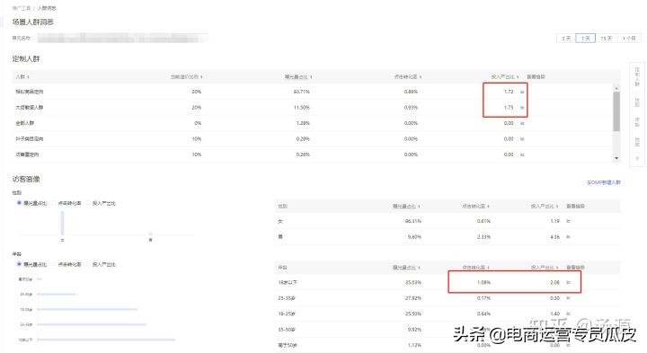Click the 1.12% cell in age table
This screenshot has width=647, height=353.
click(x=414, y=345)
